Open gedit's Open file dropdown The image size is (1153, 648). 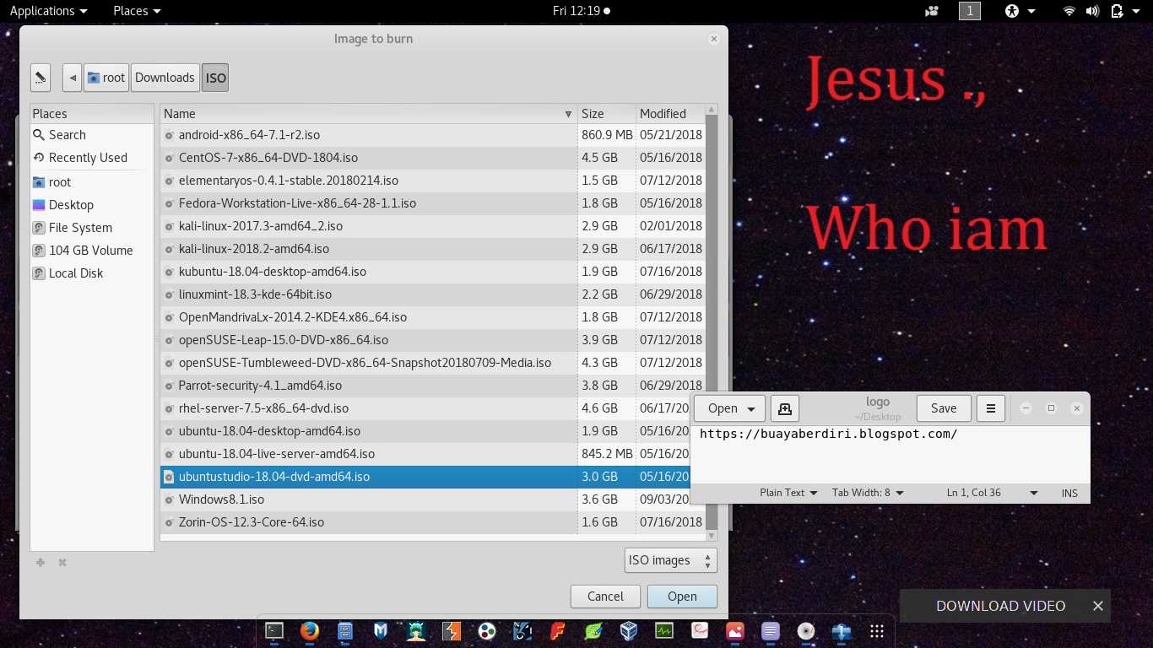tap(729, 408)
